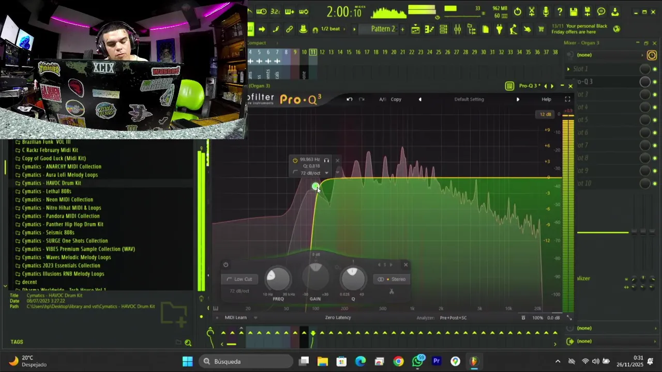662x372 pixels.
Task: Click the FREQ knob
Action: [x=278, y=279]
